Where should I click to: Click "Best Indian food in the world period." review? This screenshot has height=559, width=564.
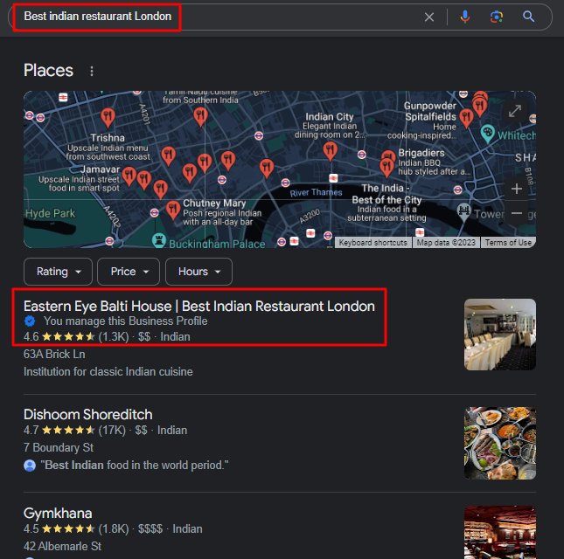click(x=135, y=466)
